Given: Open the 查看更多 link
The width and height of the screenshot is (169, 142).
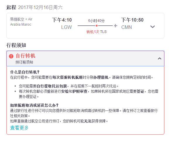Looking at the screenshot, I should coord(19,128).
